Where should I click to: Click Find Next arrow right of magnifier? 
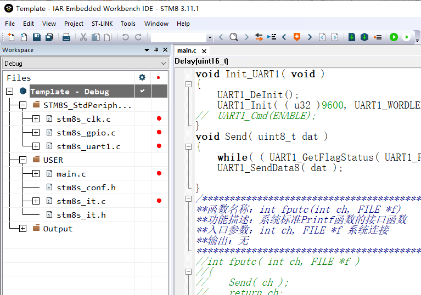point(246,37)
